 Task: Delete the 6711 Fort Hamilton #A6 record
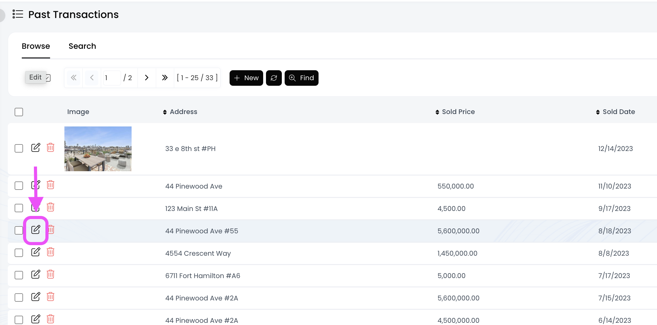click(50, 274)
